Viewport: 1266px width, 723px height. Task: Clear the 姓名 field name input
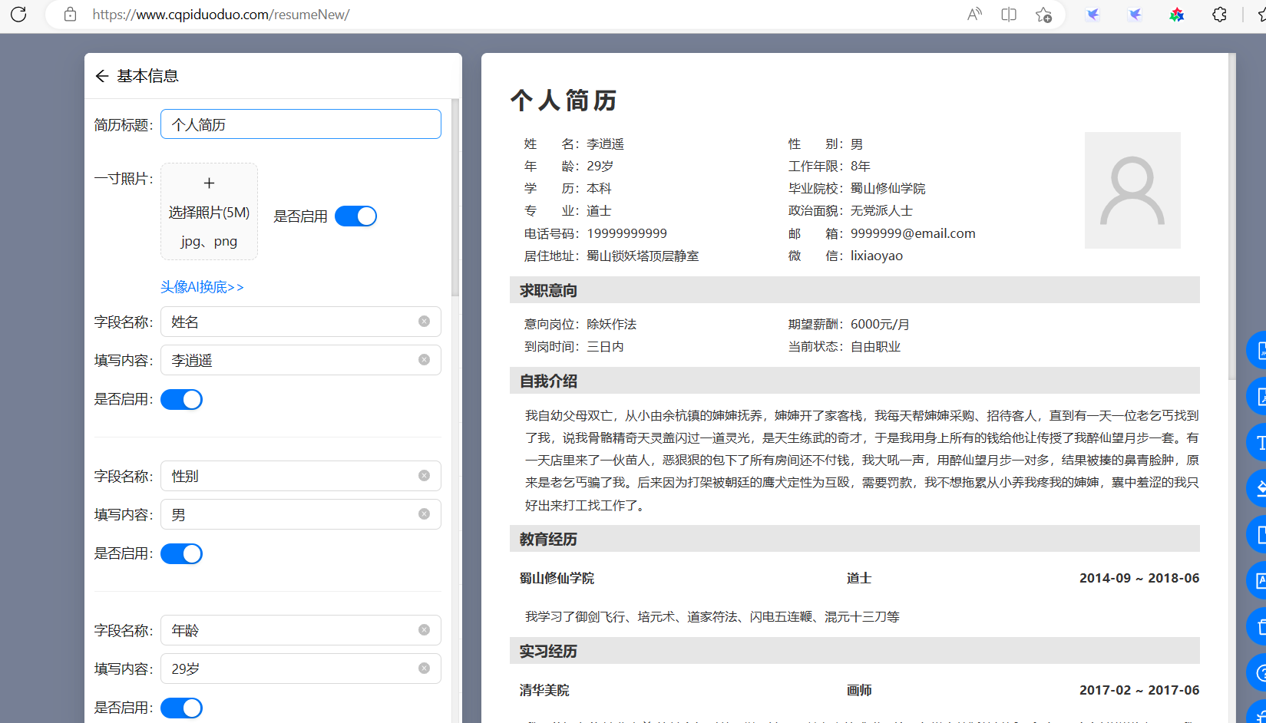coord(424,322)
